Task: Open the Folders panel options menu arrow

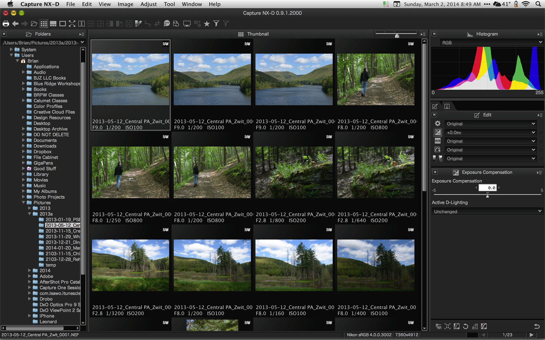Action: pos(82,34)
